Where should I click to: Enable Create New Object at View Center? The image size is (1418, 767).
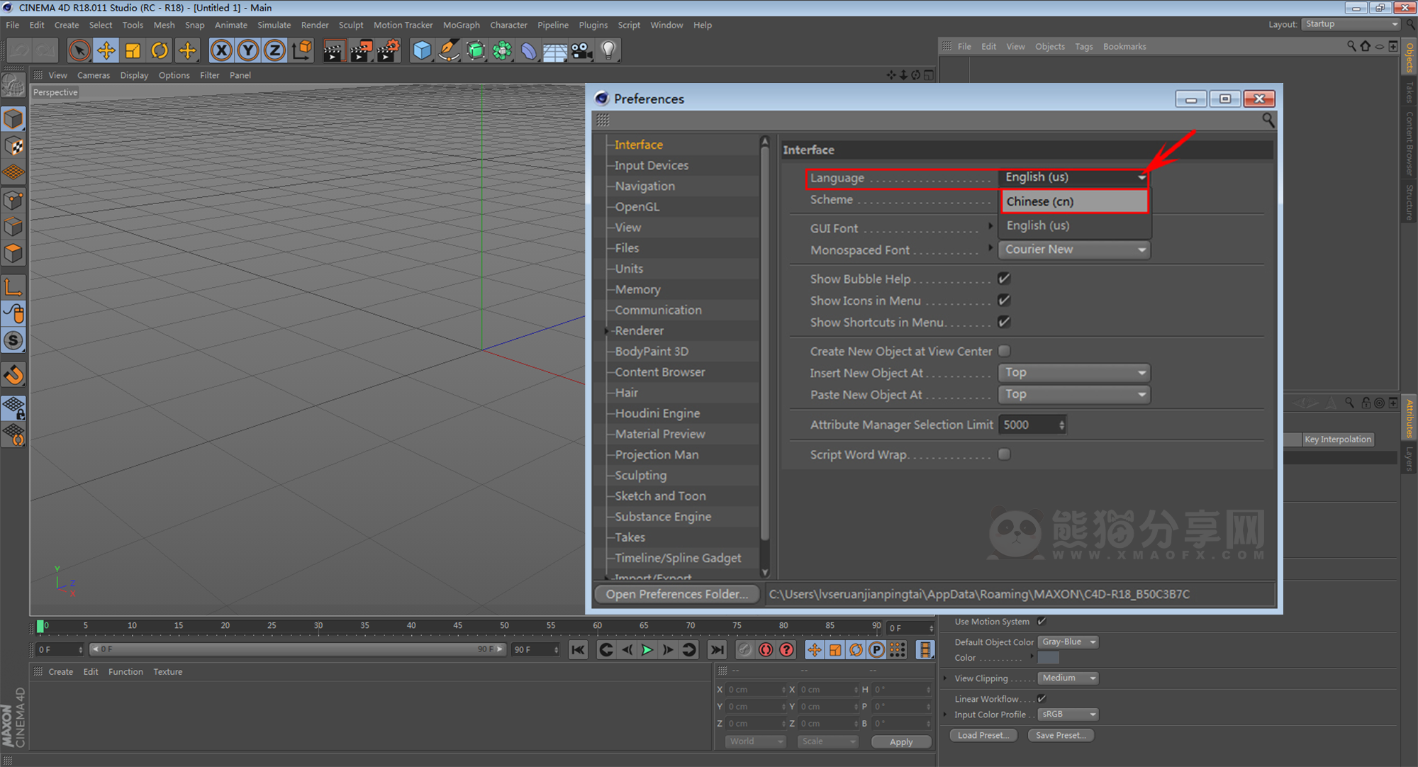1004,351
